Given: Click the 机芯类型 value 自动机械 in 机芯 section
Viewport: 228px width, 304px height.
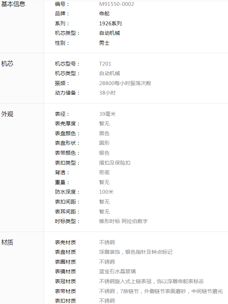Looking at the screenshot, I should point(110,73).
